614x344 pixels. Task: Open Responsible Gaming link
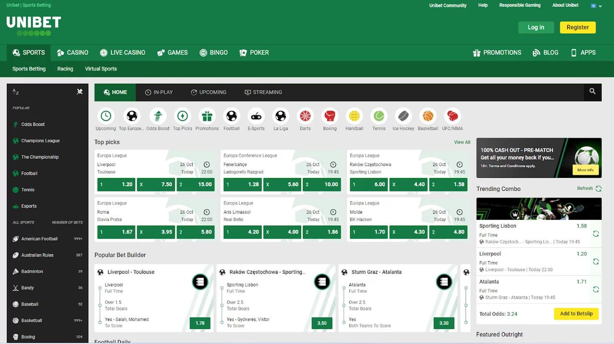tap(520, 5)
